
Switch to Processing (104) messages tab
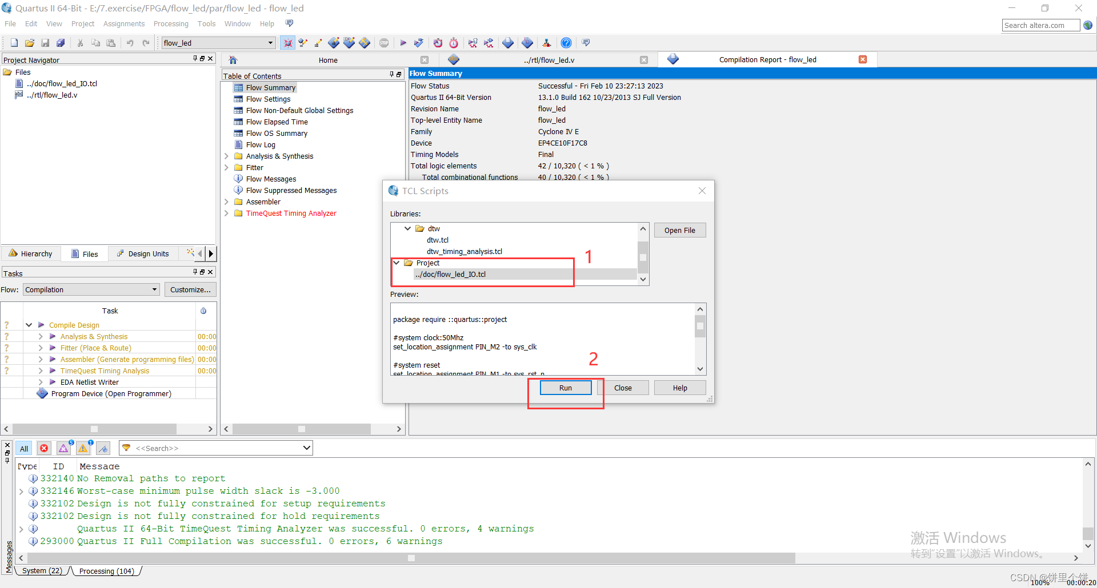(x=107, y=571)
